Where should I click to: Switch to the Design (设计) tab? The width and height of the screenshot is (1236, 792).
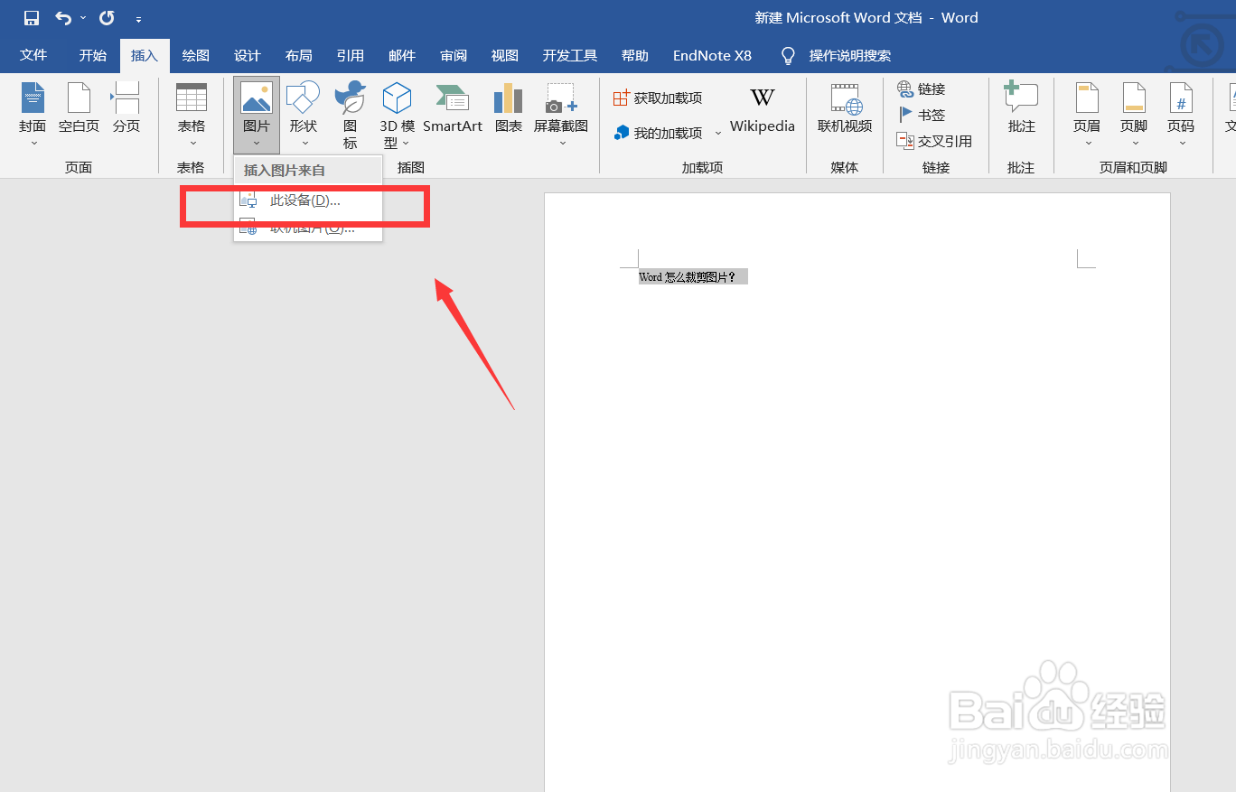(x=248, y=56)
